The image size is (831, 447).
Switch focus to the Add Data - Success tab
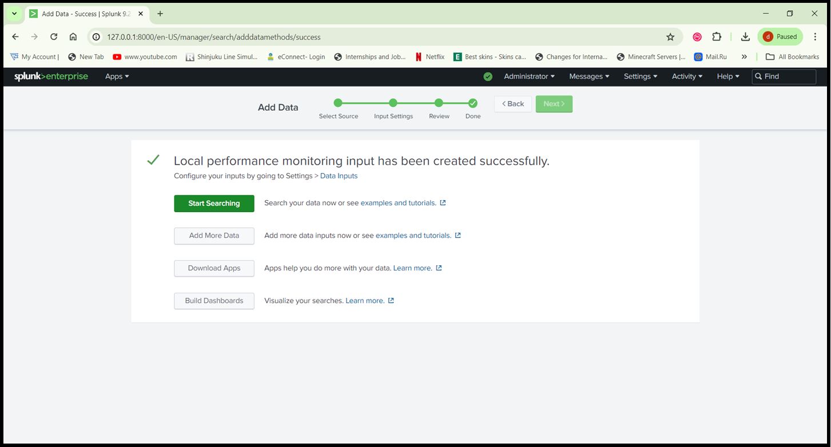coord(83,13)
